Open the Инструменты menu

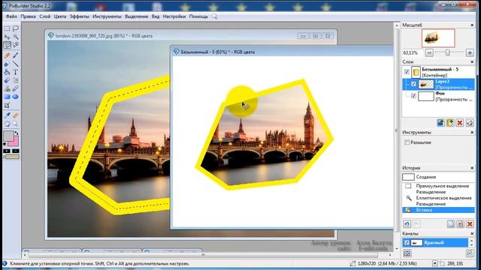point(107,16)
